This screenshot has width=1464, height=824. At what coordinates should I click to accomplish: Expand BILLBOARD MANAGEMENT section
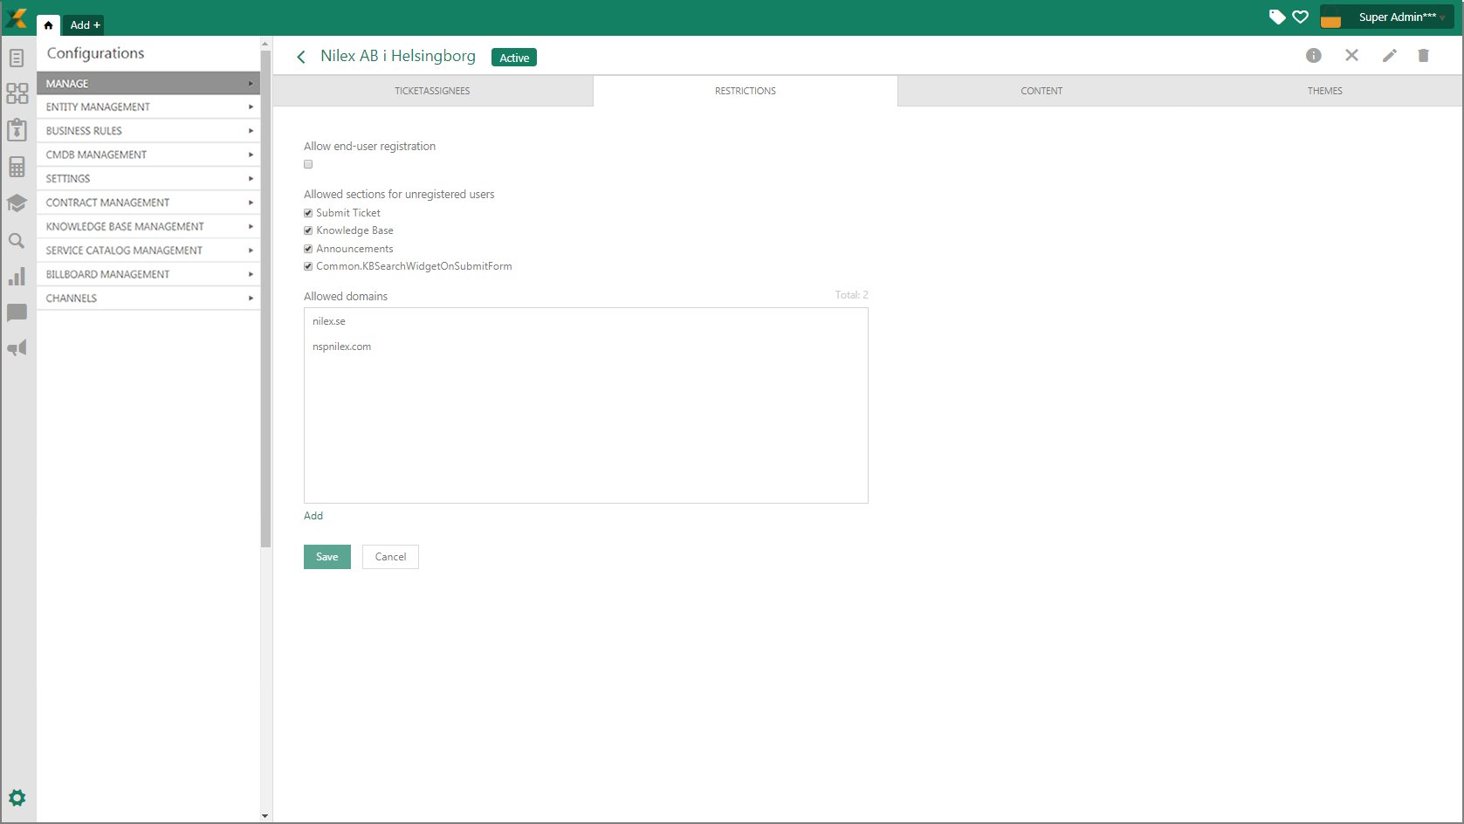[x=148, y=274]
